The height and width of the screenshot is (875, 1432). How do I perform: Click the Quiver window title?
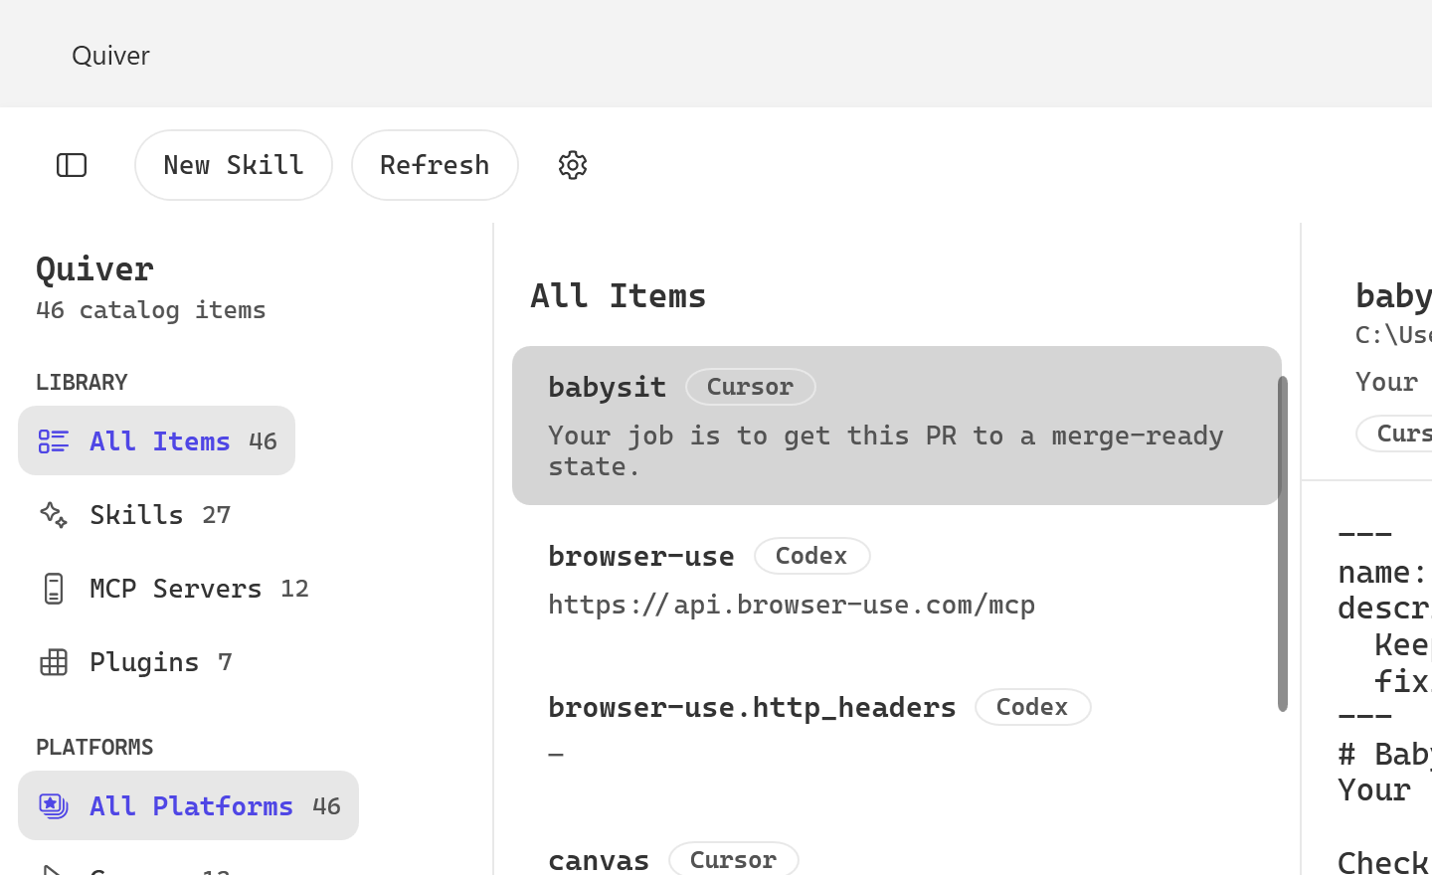pos(110,56)
